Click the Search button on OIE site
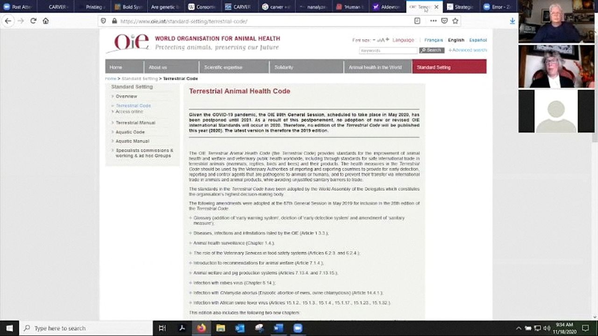598x336 pixels. click(431, 50)
